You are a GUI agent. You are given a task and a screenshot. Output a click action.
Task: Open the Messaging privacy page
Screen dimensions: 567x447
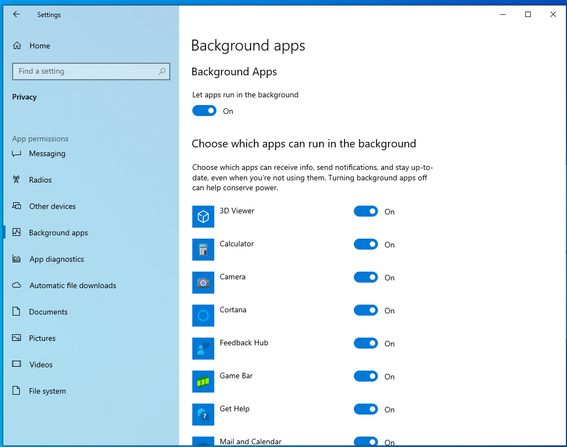click(x=91, y=153)
